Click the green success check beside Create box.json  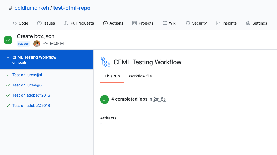8,40
